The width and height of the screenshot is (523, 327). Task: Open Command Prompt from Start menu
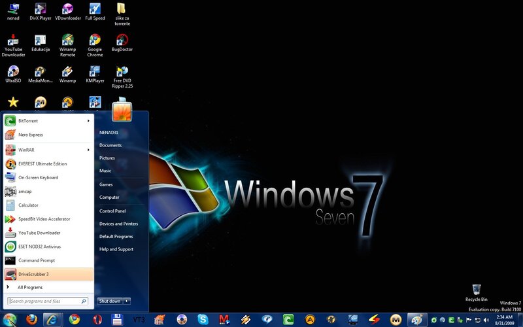click(x=48, y=260)
